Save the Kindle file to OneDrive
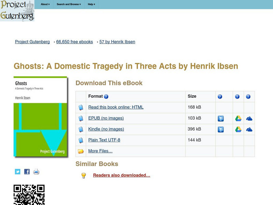 tap(249, 129)
